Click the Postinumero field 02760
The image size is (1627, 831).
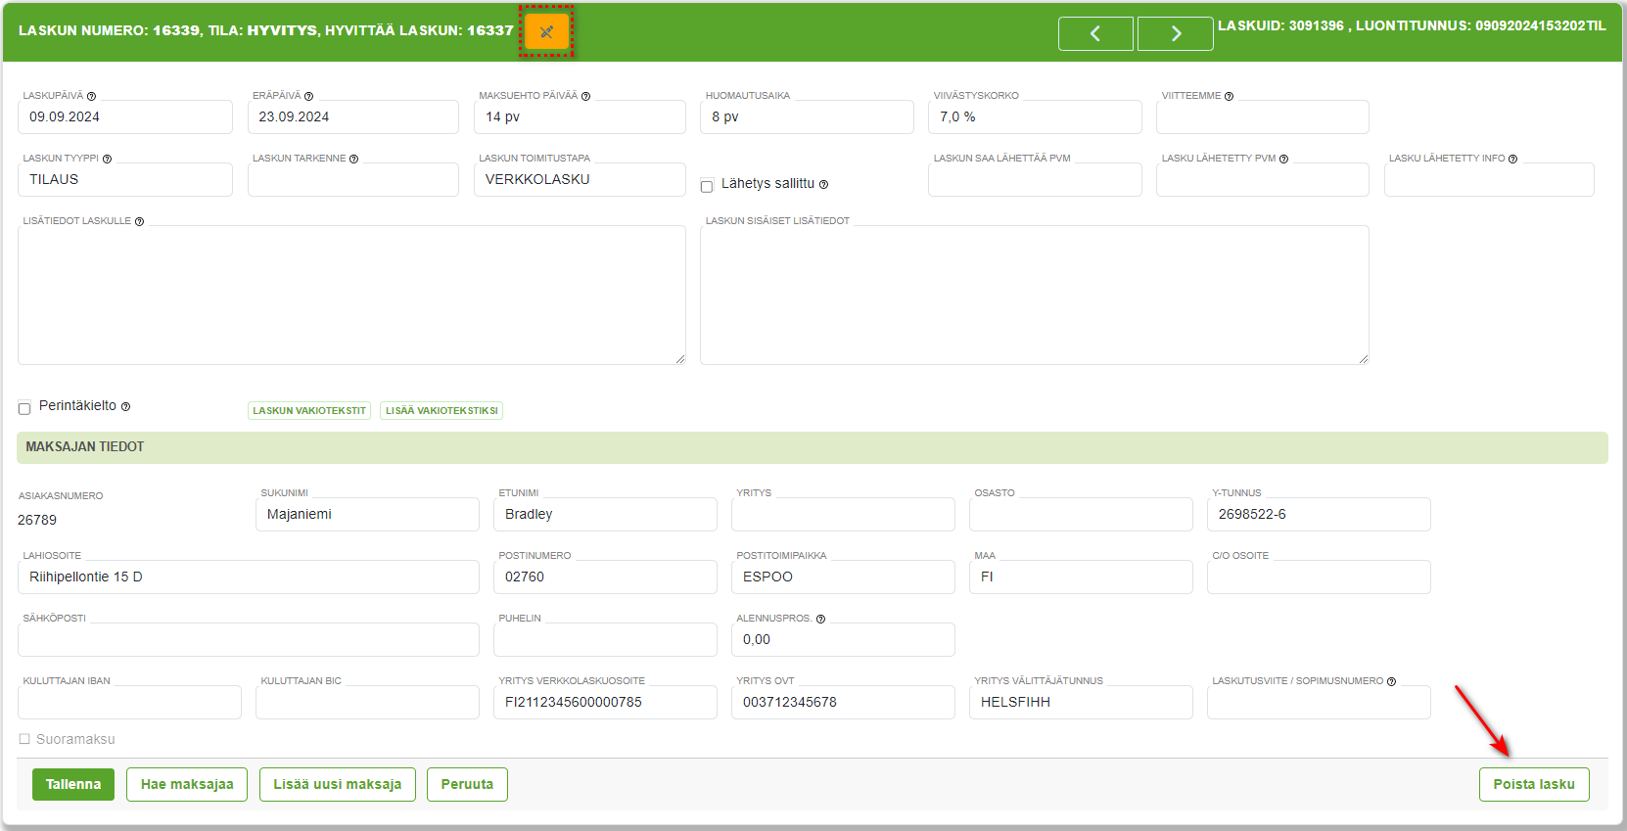[x=605, y=577]
